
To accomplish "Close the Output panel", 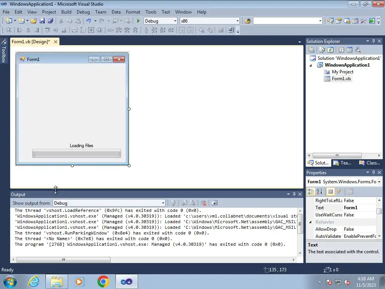I will pyautogui.click(x=300, y=195).
